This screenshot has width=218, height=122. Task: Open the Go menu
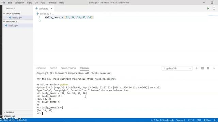36,3
